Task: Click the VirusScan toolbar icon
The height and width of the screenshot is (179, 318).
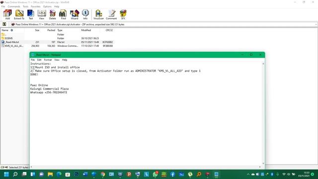Action: click(98, 14)
